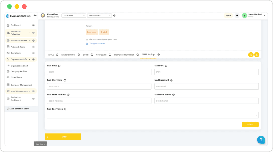
Task: Open Dashboard in the sidebar
Action: (16, 25)
